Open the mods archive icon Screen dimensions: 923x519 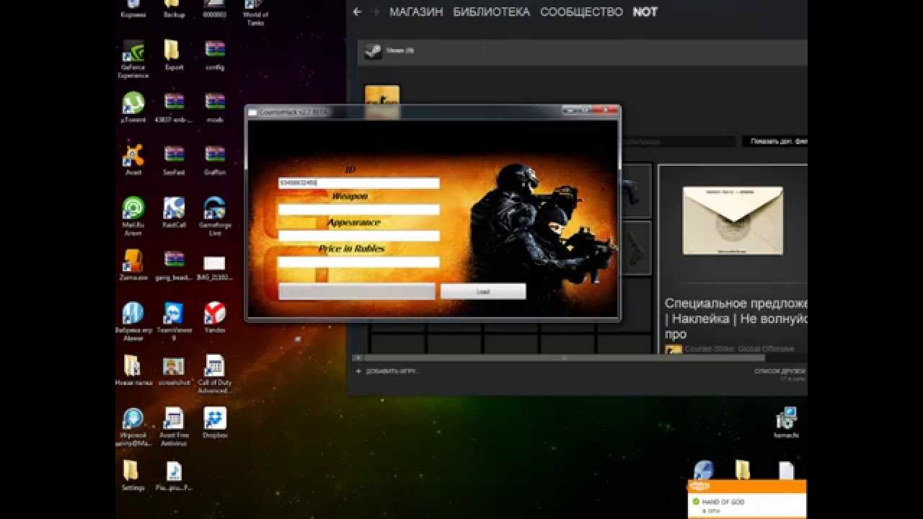(x=215, y=107)
